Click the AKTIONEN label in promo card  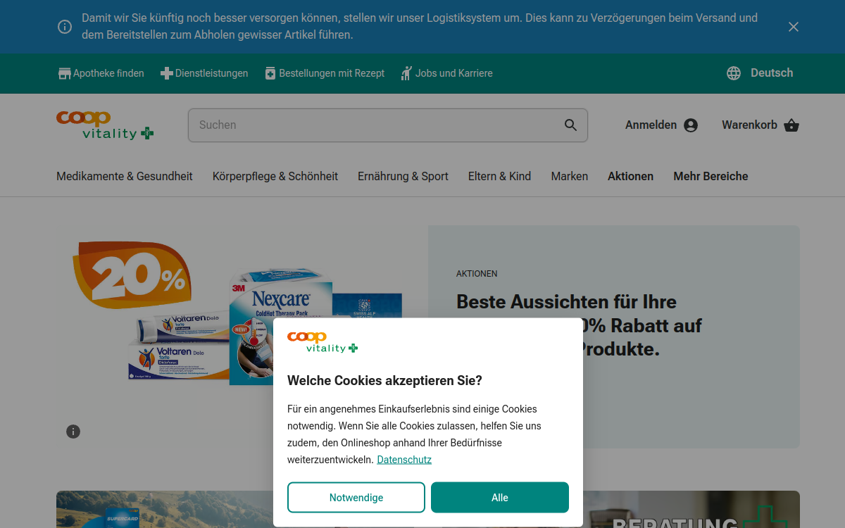(477, 274)
